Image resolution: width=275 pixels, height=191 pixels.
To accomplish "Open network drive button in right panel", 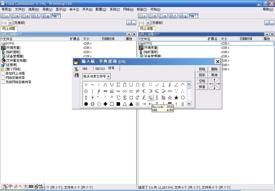I will [x=194, y=16].
